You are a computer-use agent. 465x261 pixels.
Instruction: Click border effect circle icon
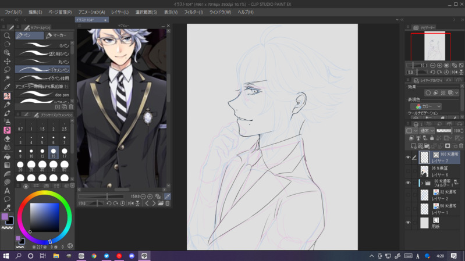tap(428, 93)
